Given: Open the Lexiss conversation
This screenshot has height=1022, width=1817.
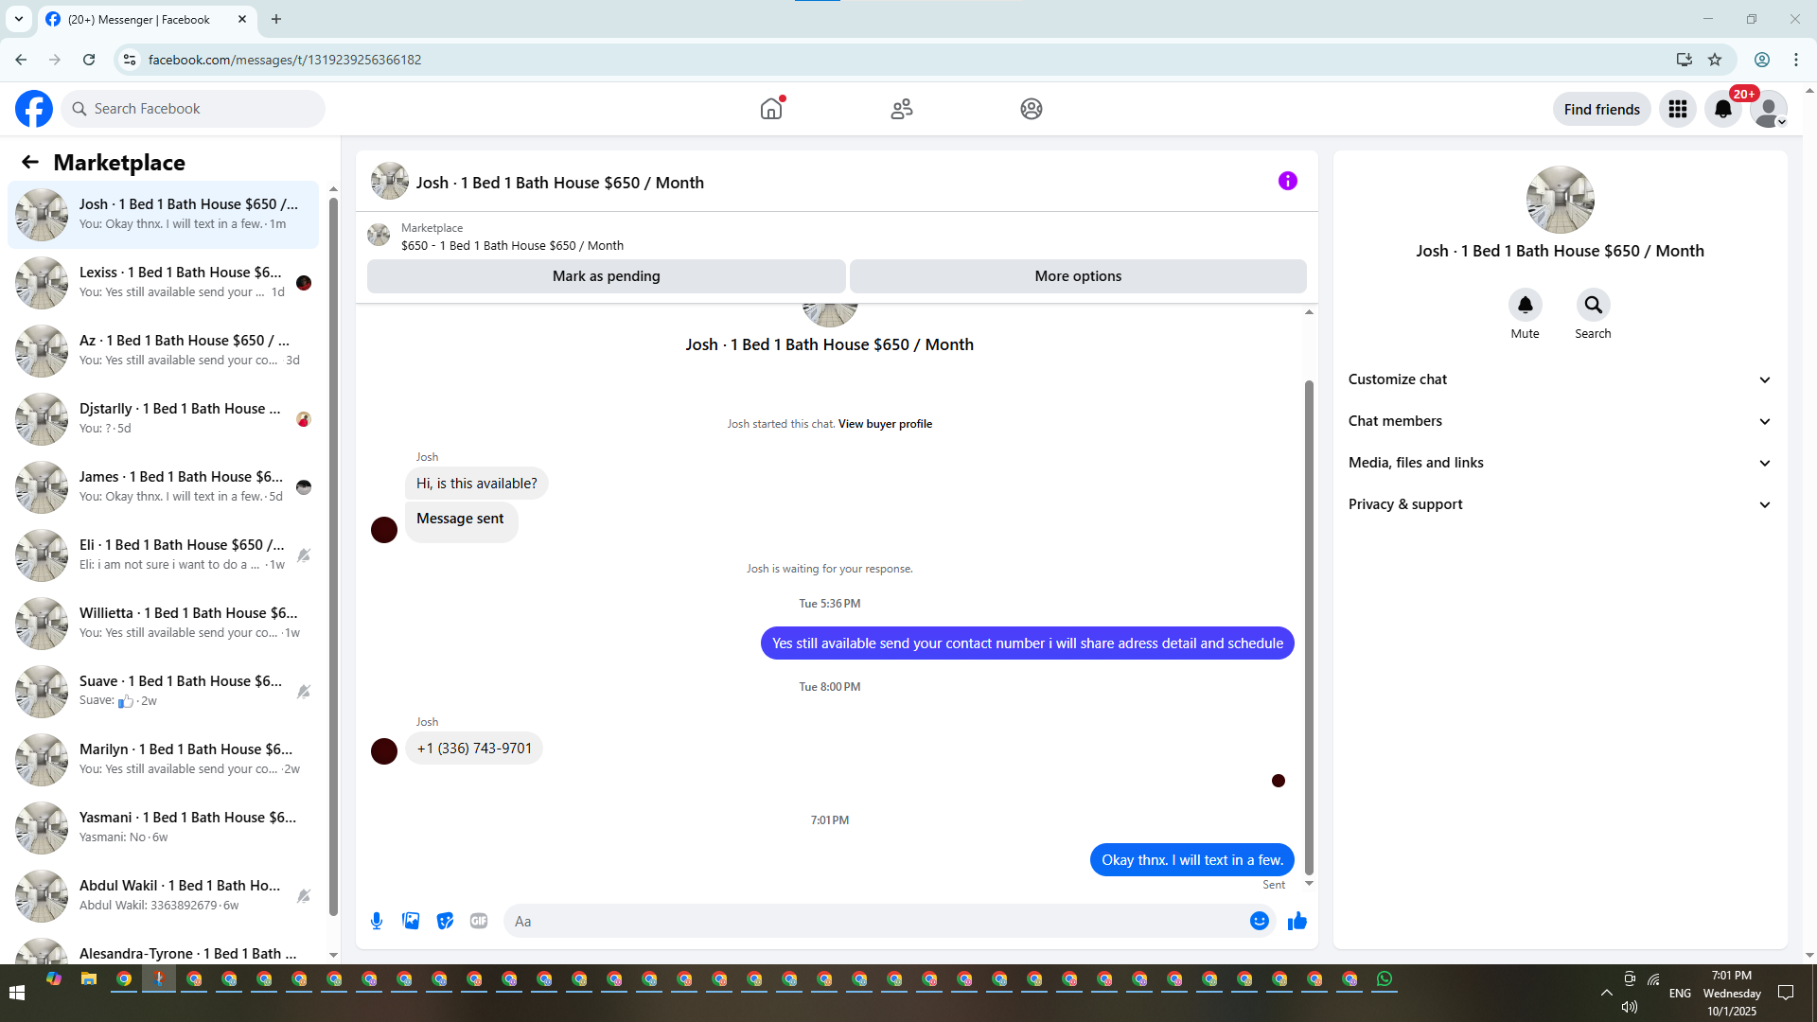Looking at the screenshot, I should coord(163,282).
